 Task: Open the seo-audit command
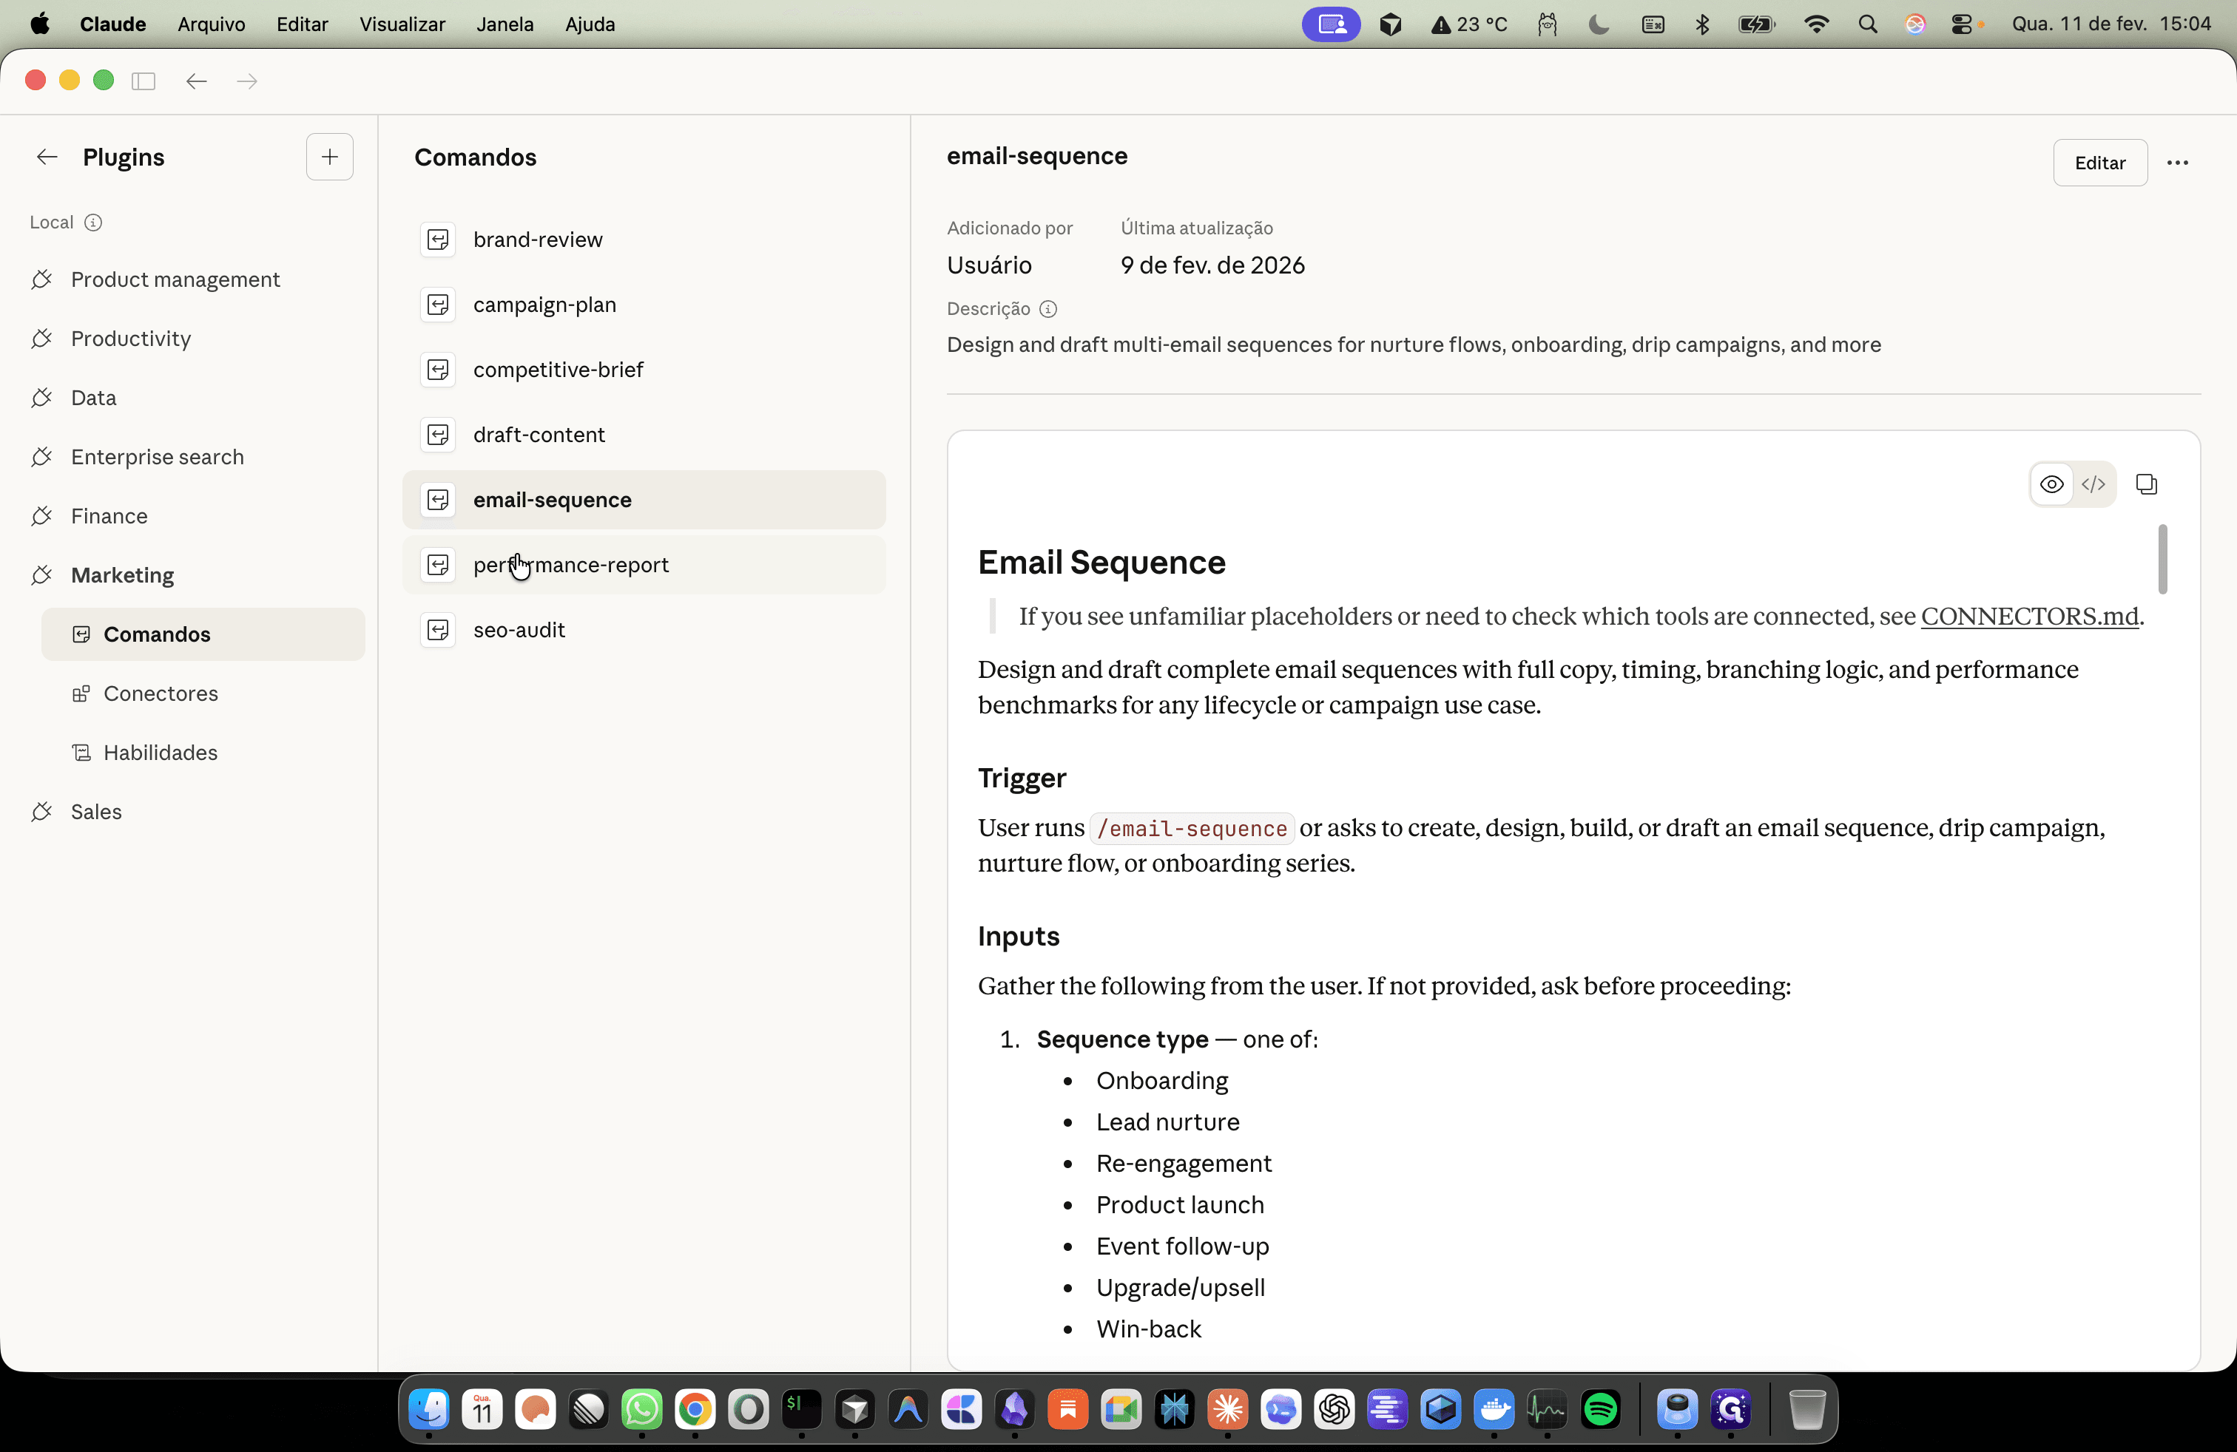pyautogui.click(x=644, y=630)
